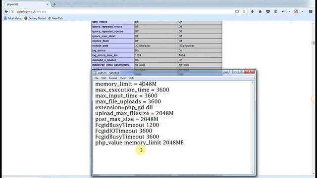This screenshot has height=178, width=317.
Task: Click the small tool icon left of first dropdown arrow
Action: 283,12
